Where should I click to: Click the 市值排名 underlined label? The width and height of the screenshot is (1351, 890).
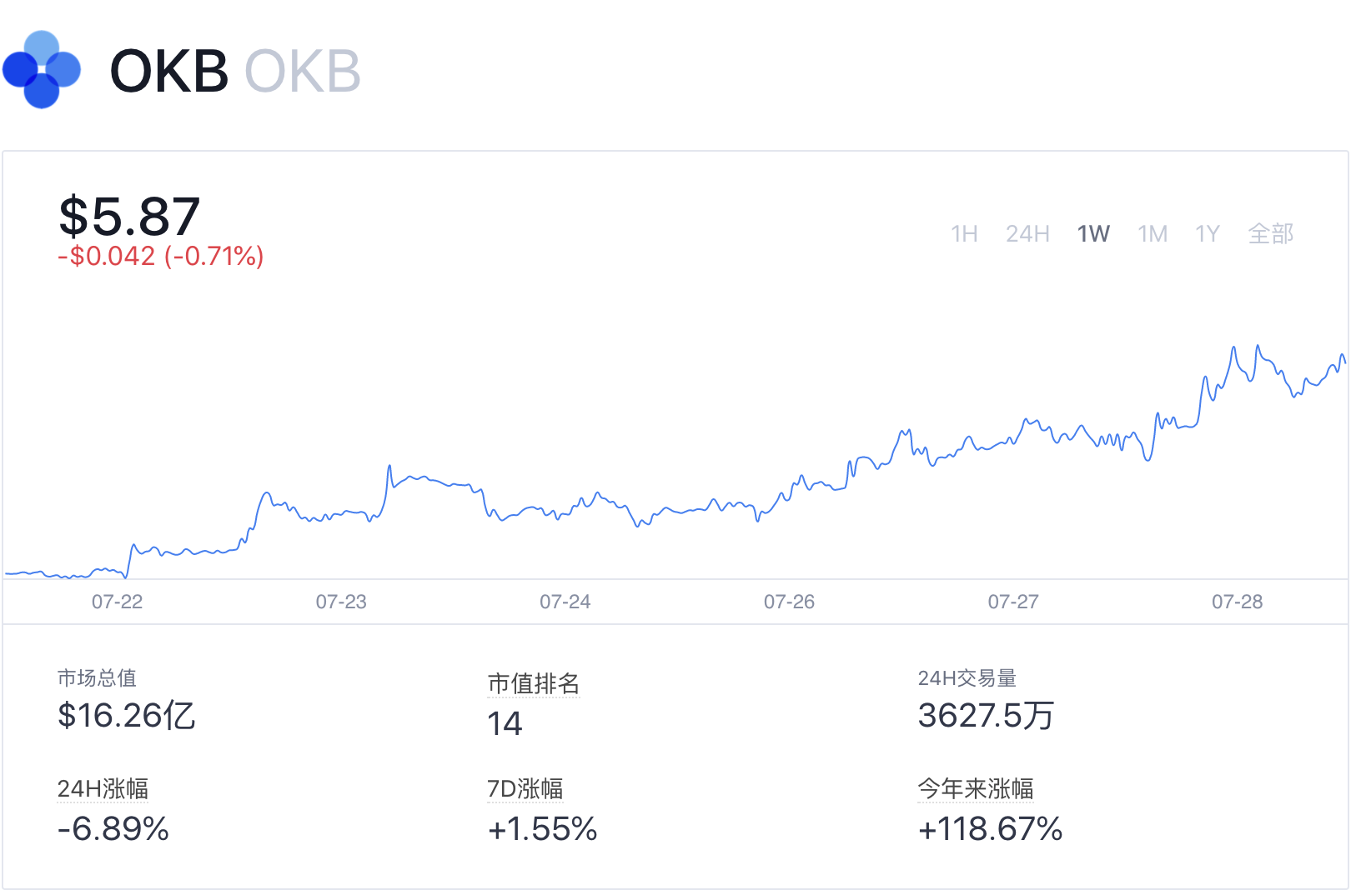click(x=533, y=683)
